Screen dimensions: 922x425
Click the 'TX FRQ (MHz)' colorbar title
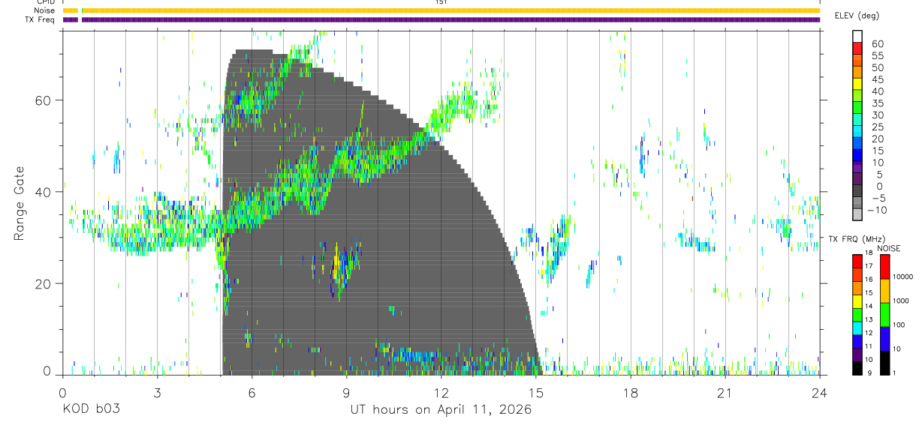coord(855,239)
